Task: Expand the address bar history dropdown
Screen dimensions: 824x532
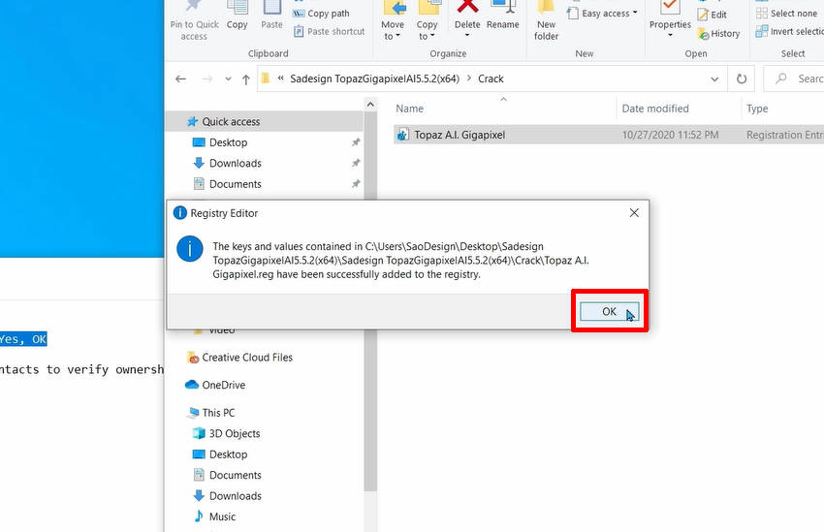Action: 714,78
